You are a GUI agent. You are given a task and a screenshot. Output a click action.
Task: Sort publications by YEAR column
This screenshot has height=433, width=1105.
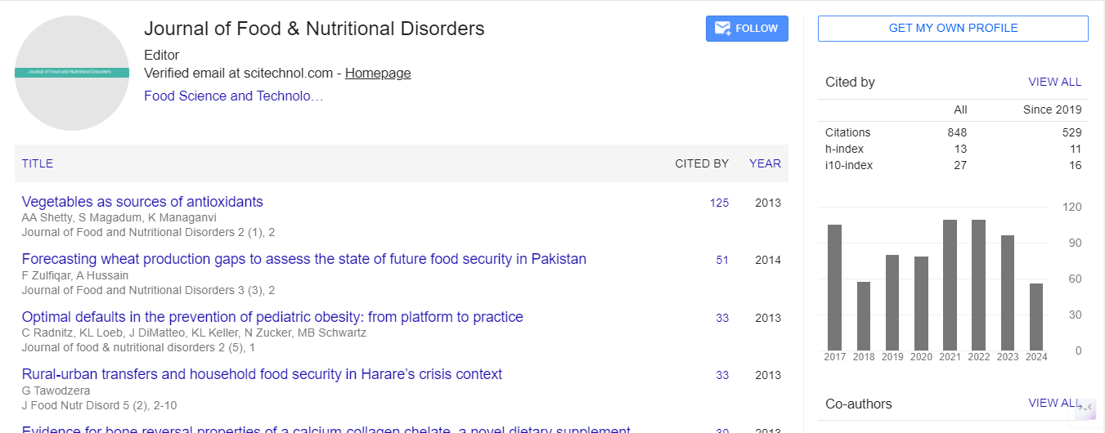click(x=765, y=163)
